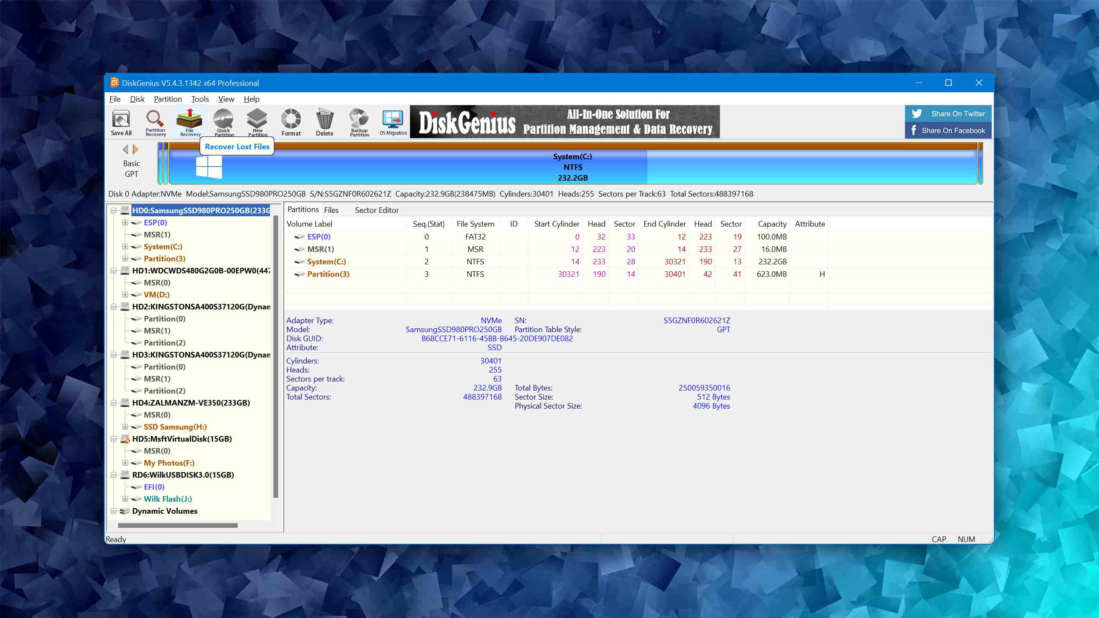The height and width of the screenshot is (618, 1099).
Task: Click the 623.0MB capacity cell
Action: point(771,274)
